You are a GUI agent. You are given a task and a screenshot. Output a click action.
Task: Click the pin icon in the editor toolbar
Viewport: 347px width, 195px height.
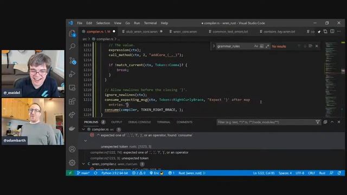[319, 31]
